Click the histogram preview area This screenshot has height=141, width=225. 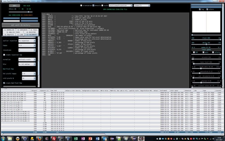tap(206, 22)
